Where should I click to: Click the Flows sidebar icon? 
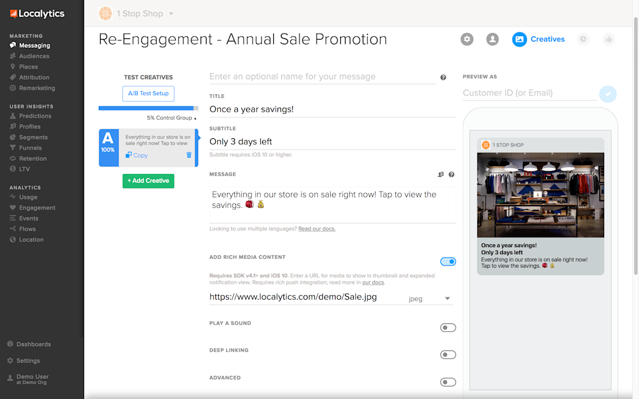tap(12, 228)
